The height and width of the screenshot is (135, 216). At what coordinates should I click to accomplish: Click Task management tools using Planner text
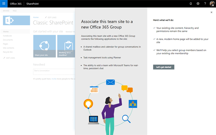click(102, 57)
